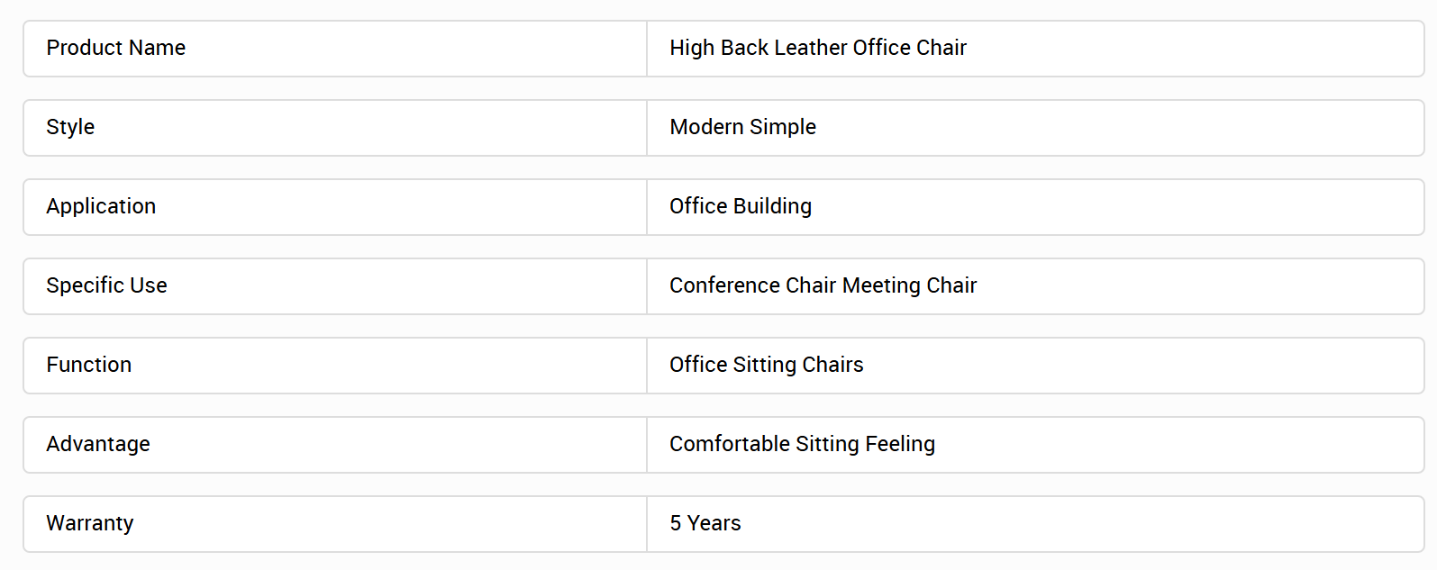
Task: Click the Application label cell
Action: coord(335,207)
